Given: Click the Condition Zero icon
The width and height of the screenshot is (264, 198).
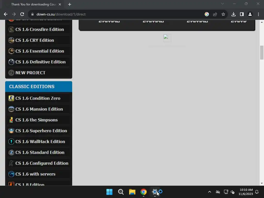Looking at the screenshot, I should 11,98.
